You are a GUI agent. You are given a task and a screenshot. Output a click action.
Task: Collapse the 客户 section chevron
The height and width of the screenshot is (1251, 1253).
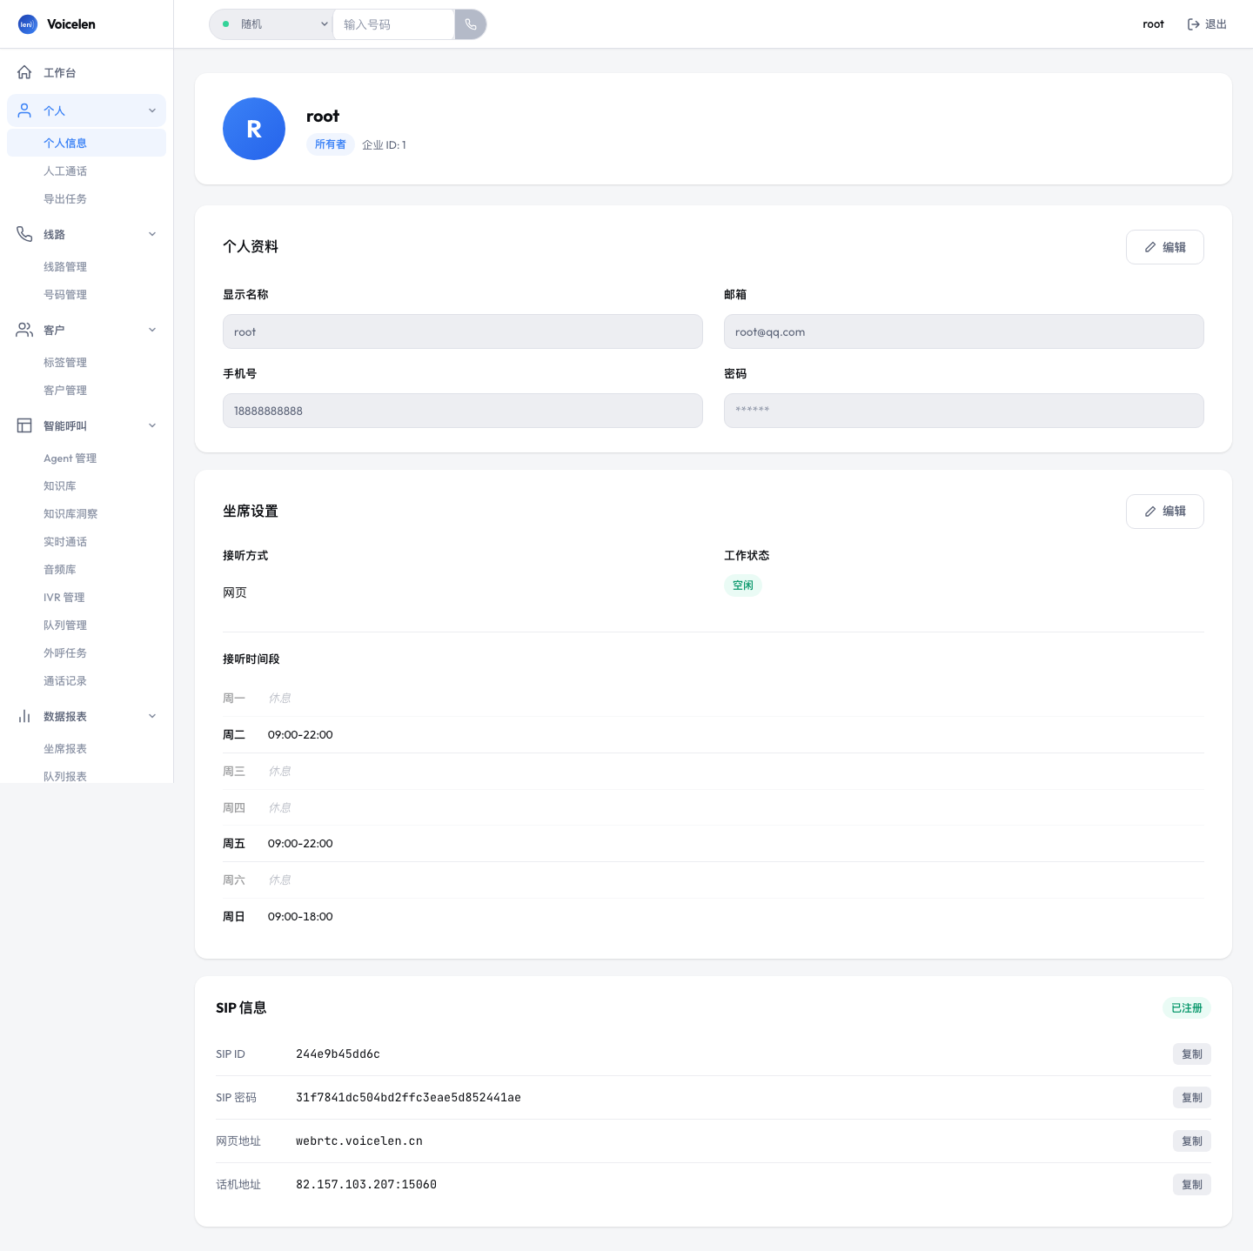[152, 330]
